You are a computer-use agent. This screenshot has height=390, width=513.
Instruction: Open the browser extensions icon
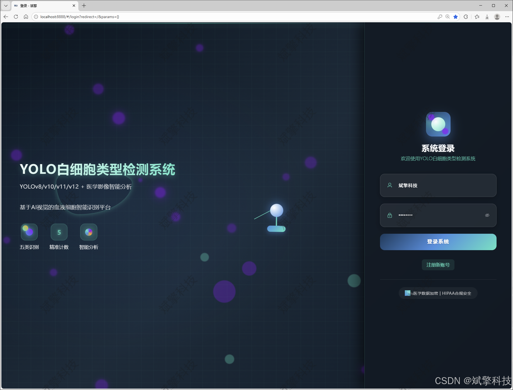[x=466, y=17]
